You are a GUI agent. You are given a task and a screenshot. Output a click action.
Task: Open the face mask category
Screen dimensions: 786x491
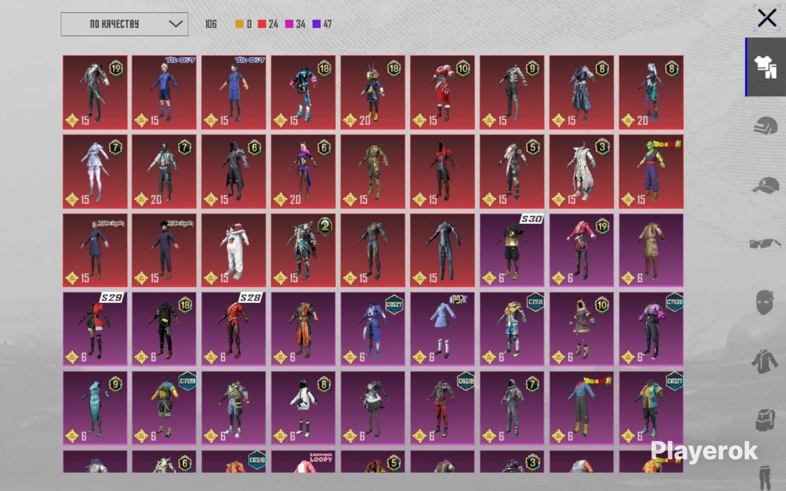click(x=765, y=302)
